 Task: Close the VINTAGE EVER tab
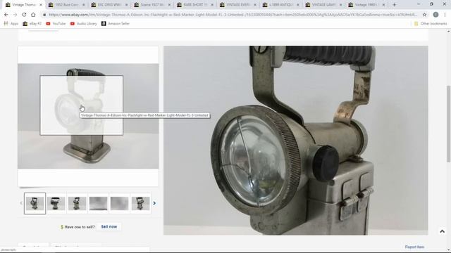255,5
